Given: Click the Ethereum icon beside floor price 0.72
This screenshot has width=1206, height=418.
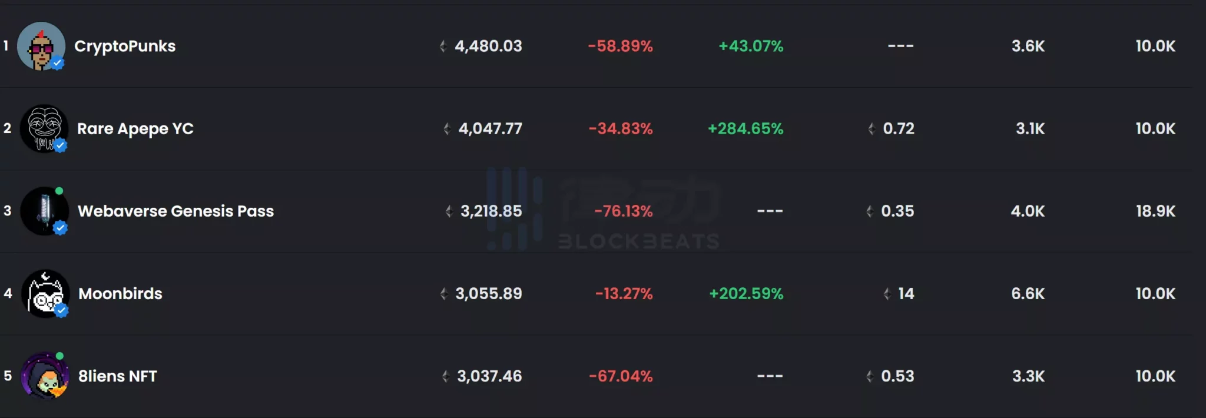Looking at the screenshot, I should [x=872, y=128].
